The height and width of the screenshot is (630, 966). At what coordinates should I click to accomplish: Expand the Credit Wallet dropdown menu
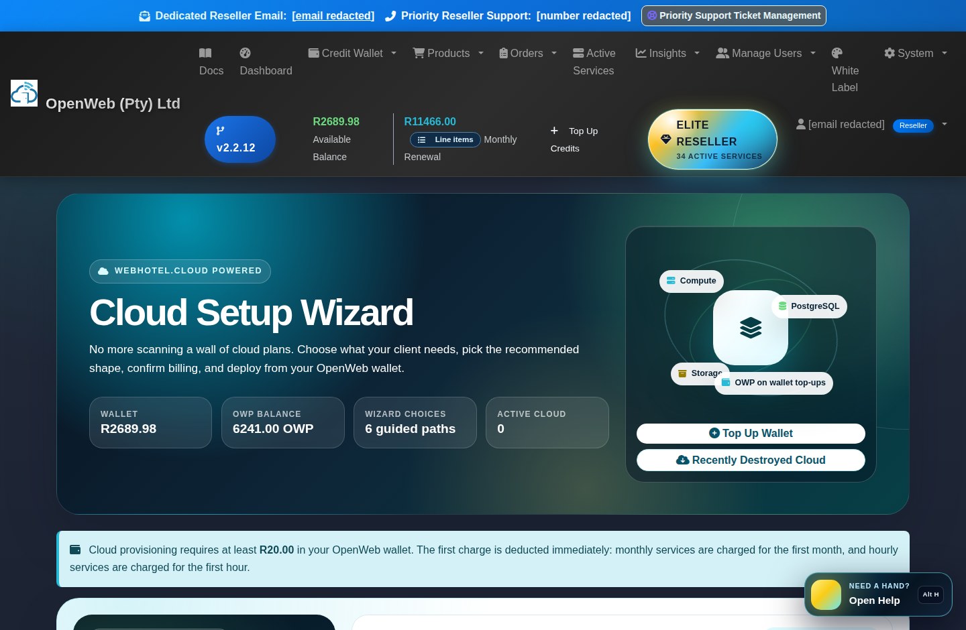point(394,53)
